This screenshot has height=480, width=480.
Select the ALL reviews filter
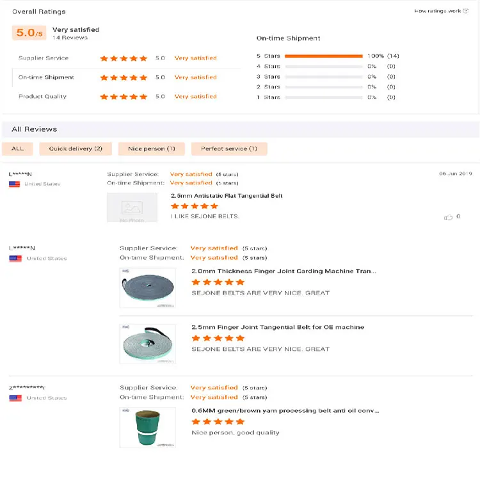(x=18, y=148)
